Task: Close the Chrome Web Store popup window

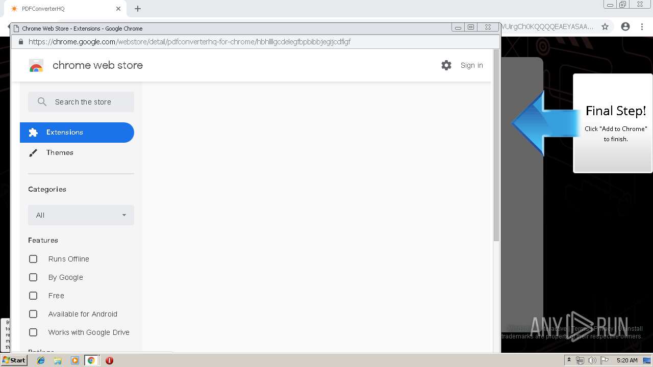Action: click(x=488, y=28)
